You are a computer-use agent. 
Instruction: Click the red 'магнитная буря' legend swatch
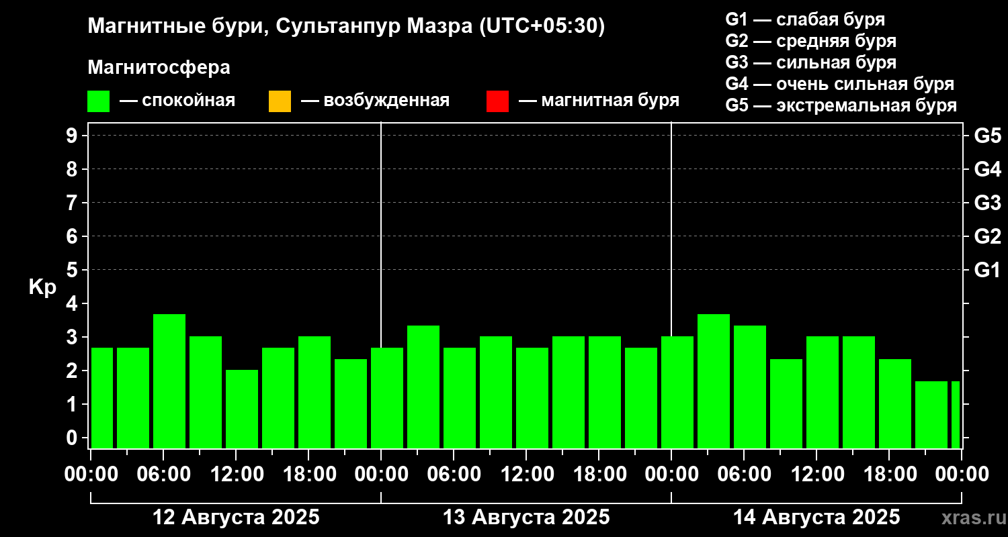tap(497, 101)
